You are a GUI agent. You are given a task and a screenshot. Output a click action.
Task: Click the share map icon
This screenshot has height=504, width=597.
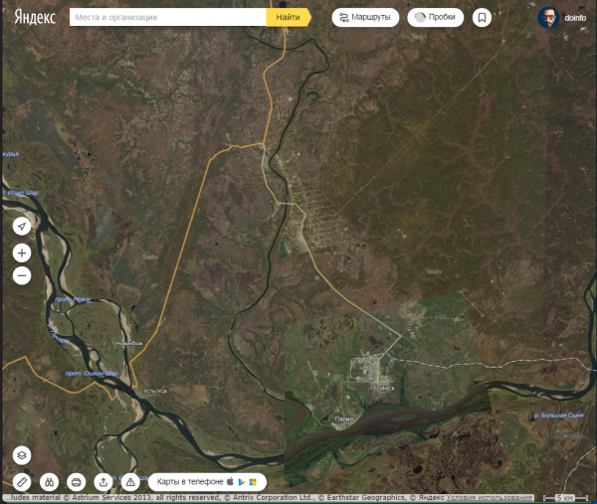click(103, 482)
